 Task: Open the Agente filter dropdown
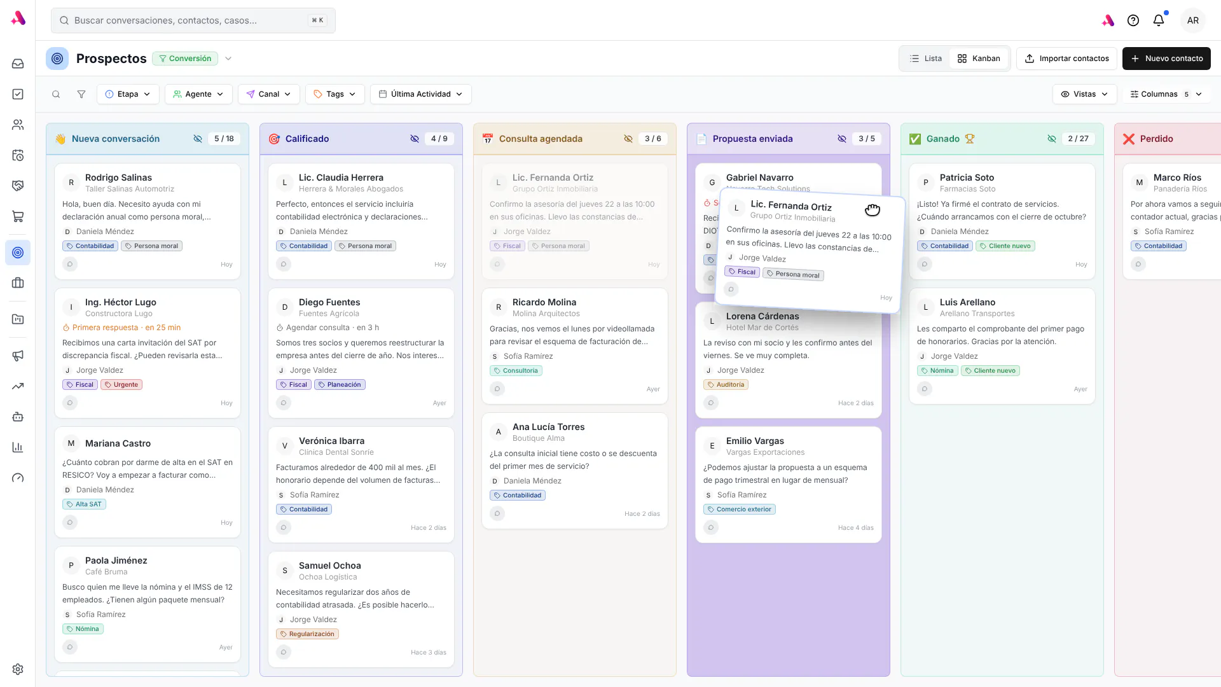(x=198, y=94)
